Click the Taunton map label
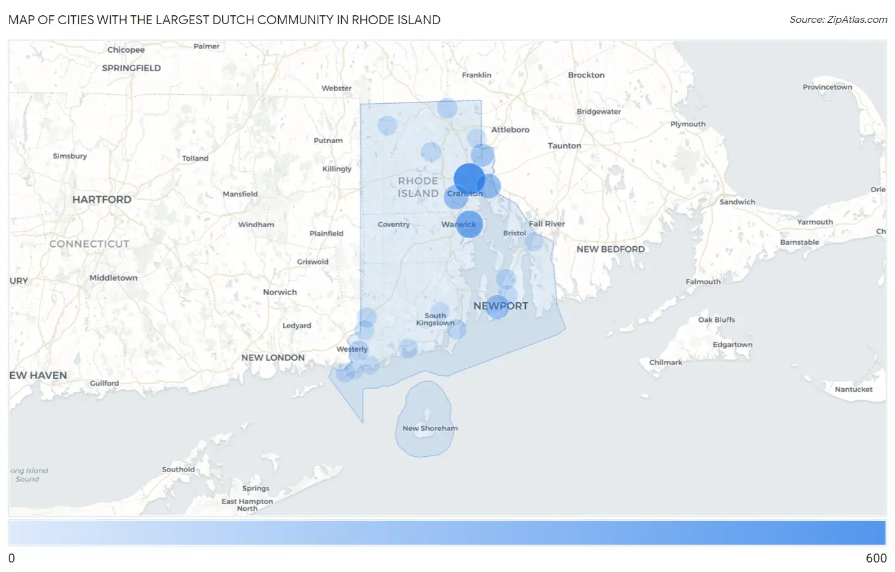895x572 pixels. coord(564,146)
